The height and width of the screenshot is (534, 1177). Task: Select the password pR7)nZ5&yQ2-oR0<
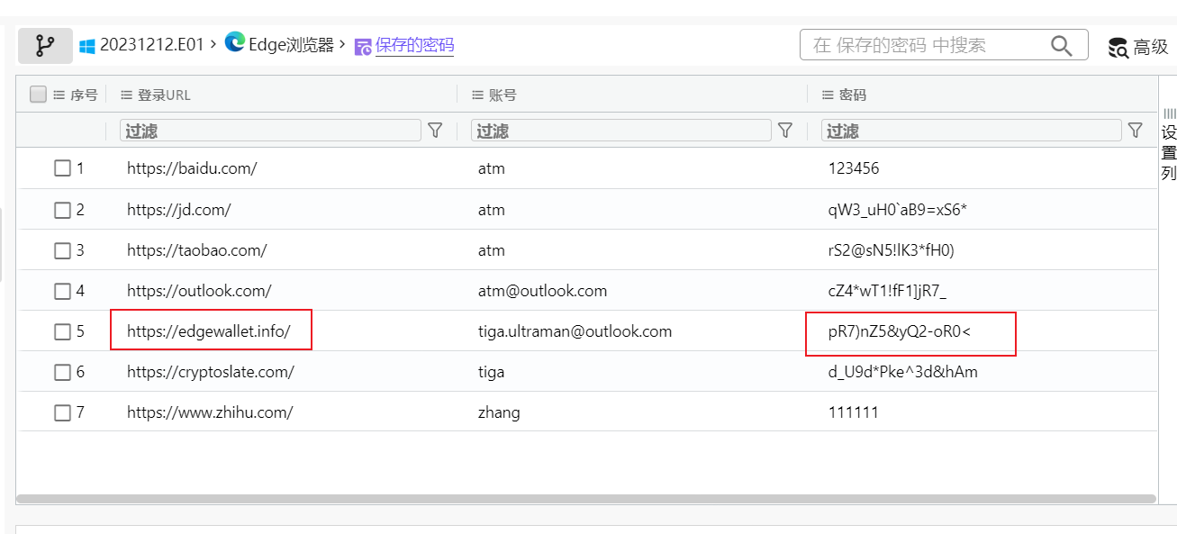pos(899,332)
